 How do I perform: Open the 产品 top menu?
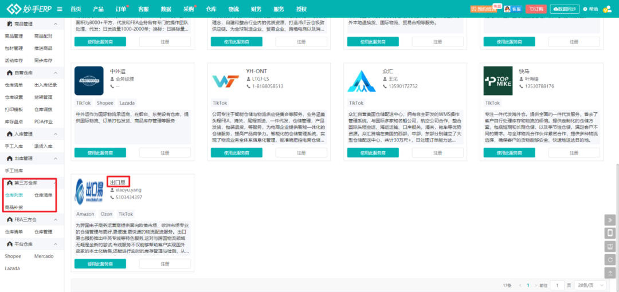coord(99,9)
